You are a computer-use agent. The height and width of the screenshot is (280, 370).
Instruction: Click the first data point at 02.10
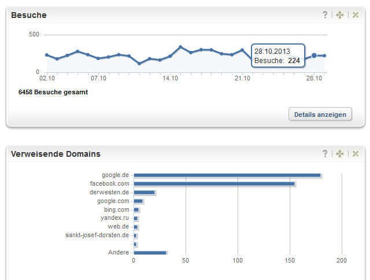tap(46, 55)
